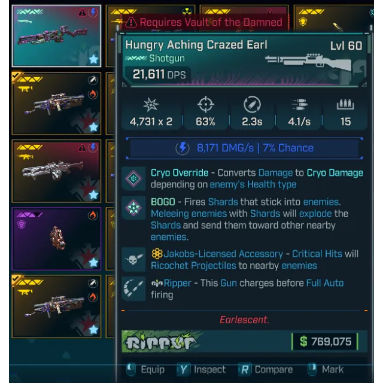Click the fire rate bullets icon
This screenshot has width=383, height=383.
tap(299, 105)
